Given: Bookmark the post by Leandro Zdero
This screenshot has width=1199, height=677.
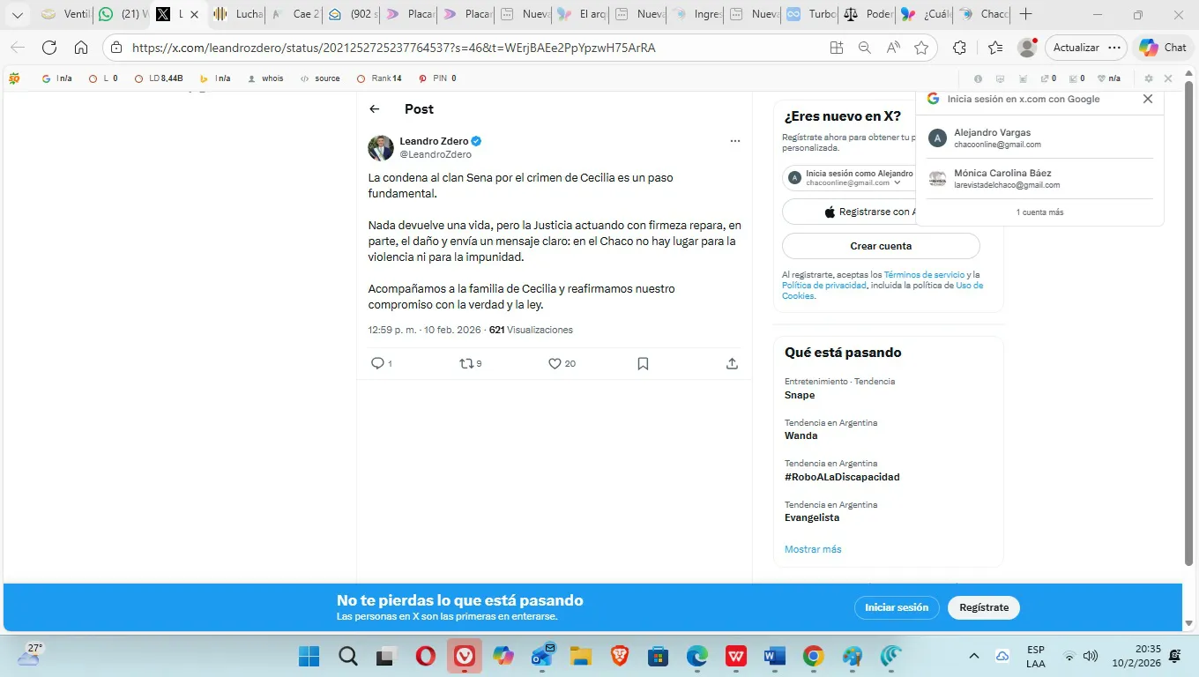Looking at the screenshot, I should point(643,363).
